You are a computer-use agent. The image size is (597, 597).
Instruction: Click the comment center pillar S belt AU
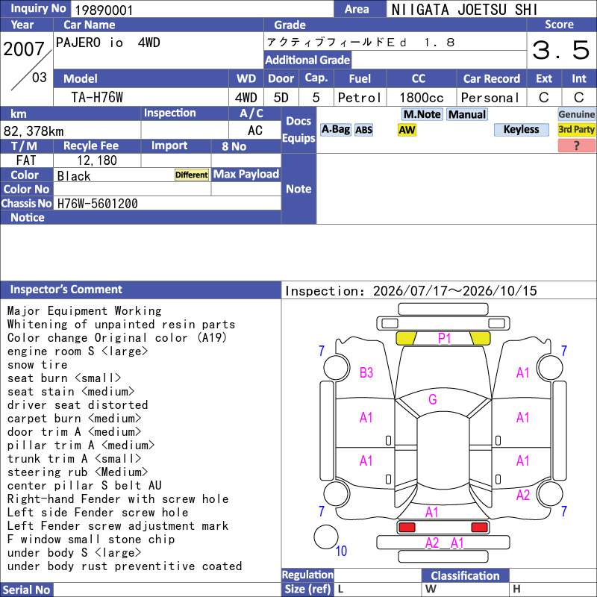point(84,486)
